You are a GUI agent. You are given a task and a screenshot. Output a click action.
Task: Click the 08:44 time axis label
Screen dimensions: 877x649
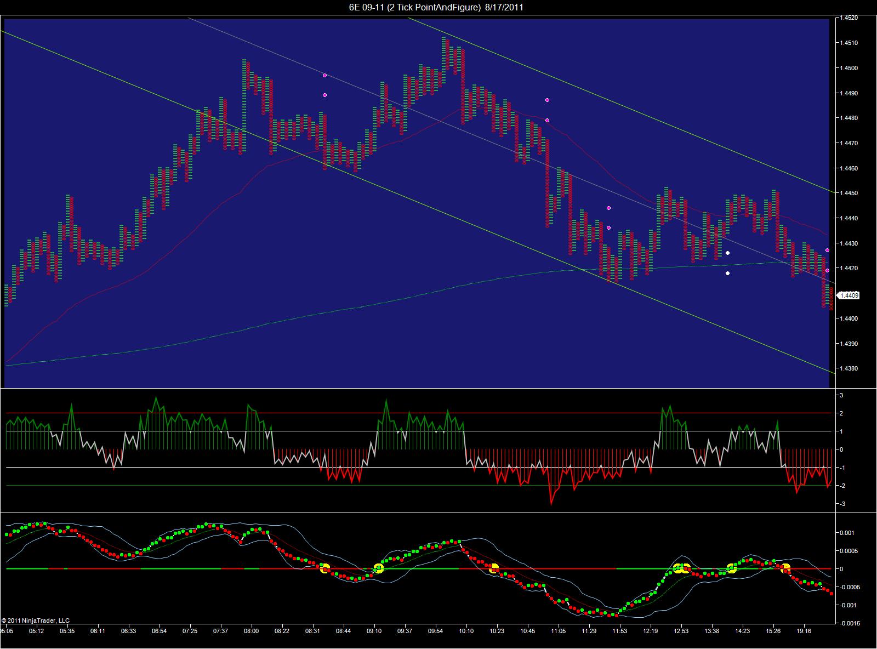point(343,631)
